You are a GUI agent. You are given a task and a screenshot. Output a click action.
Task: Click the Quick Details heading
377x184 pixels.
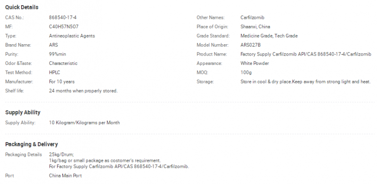(x=22, y=8)
